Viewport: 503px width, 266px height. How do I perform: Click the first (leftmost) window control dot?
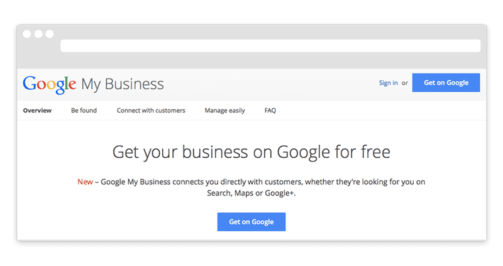27,34
